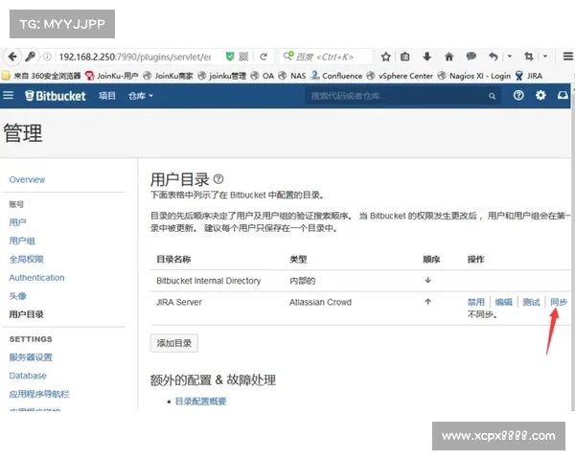The width and height of the screenshot is (575, 460).
Task: Expand the 仓库 dropdown menu
Action: [x=141, y=96]
